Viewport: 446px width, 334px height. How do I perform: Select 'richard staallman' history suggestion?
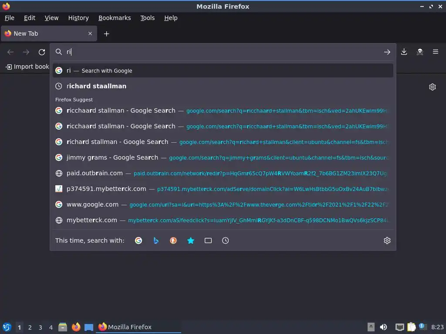[x=223, y=86]
